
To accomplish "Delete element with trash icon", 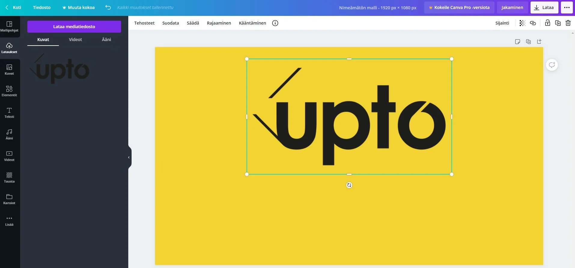I will 568,23.
